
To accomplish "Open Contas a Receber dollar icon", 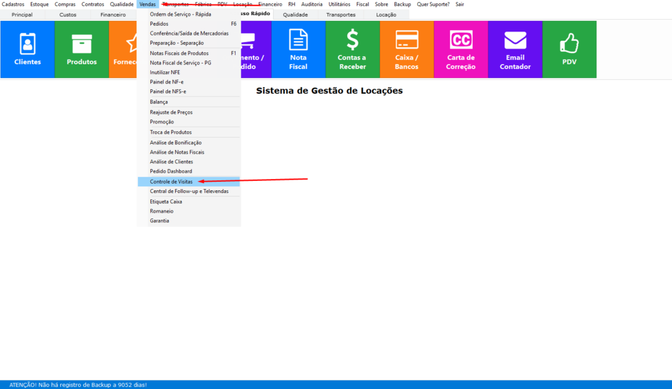I will 352,40.
